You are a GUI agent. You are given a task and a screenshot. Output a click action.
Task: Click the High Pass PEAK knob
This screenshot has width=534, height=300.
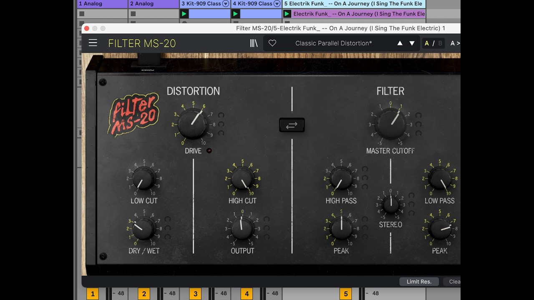click(x=341, y=229)
